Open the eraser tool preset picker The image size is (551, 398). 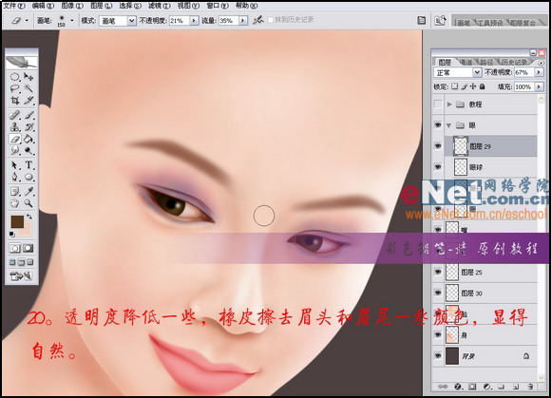pos(19,21)
